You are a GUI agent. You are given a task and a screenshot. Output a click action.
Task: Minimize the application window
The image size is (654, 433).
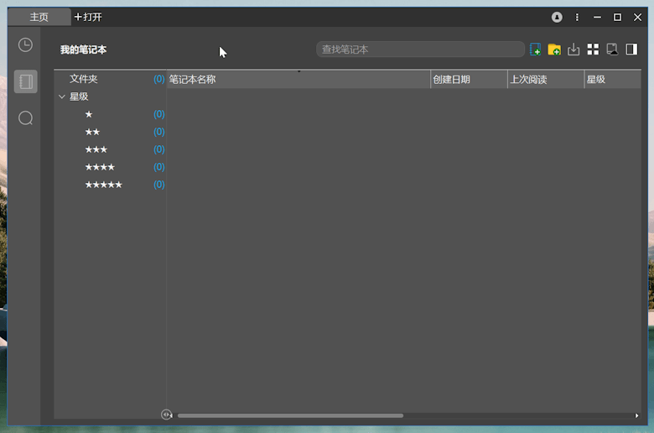(597, 17)
